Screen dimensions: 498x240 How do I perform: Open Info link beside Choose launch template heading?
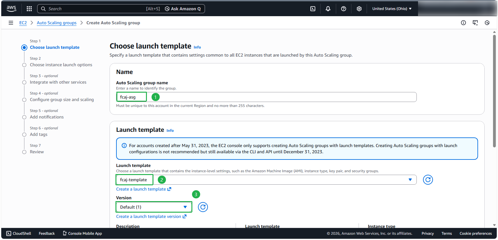[x=197, y=47]
